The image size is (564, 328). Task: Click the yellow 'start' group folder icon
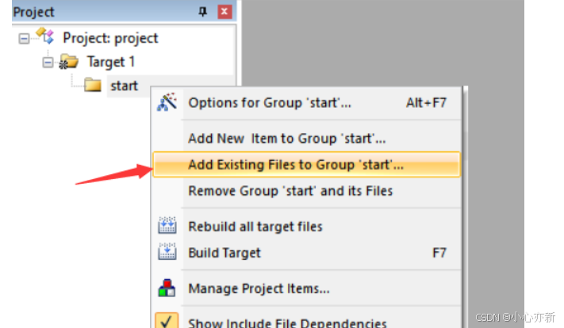[93, 85]
